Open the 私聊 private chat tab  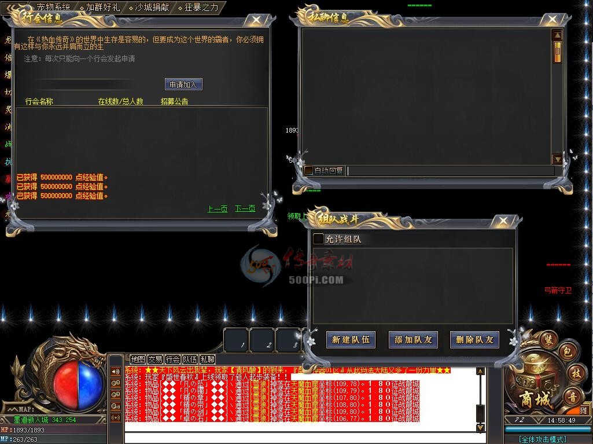[x=207, y=359]
